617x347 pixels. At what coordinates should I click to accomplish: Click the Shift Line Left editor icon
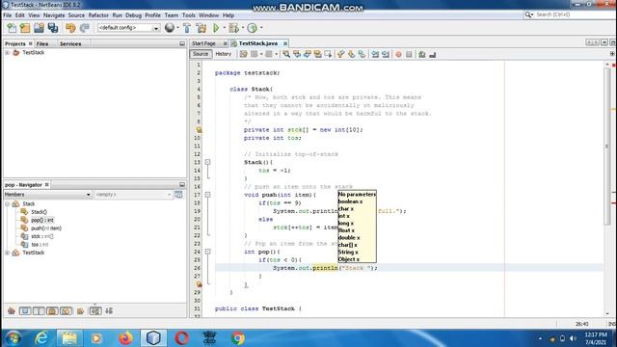[375, 54]
